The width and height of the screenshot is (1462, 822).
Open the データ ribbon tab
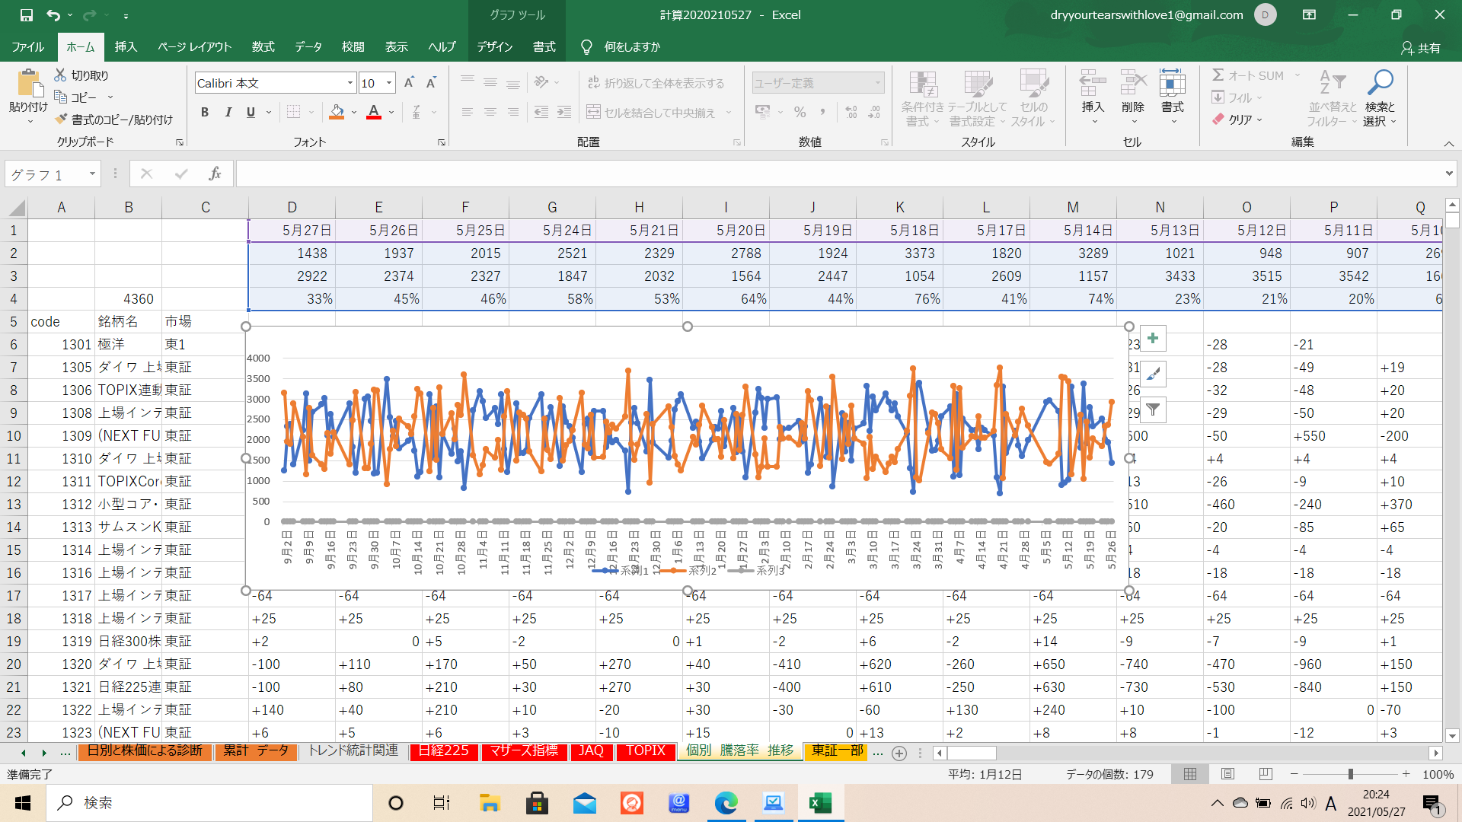click(308, 46)
